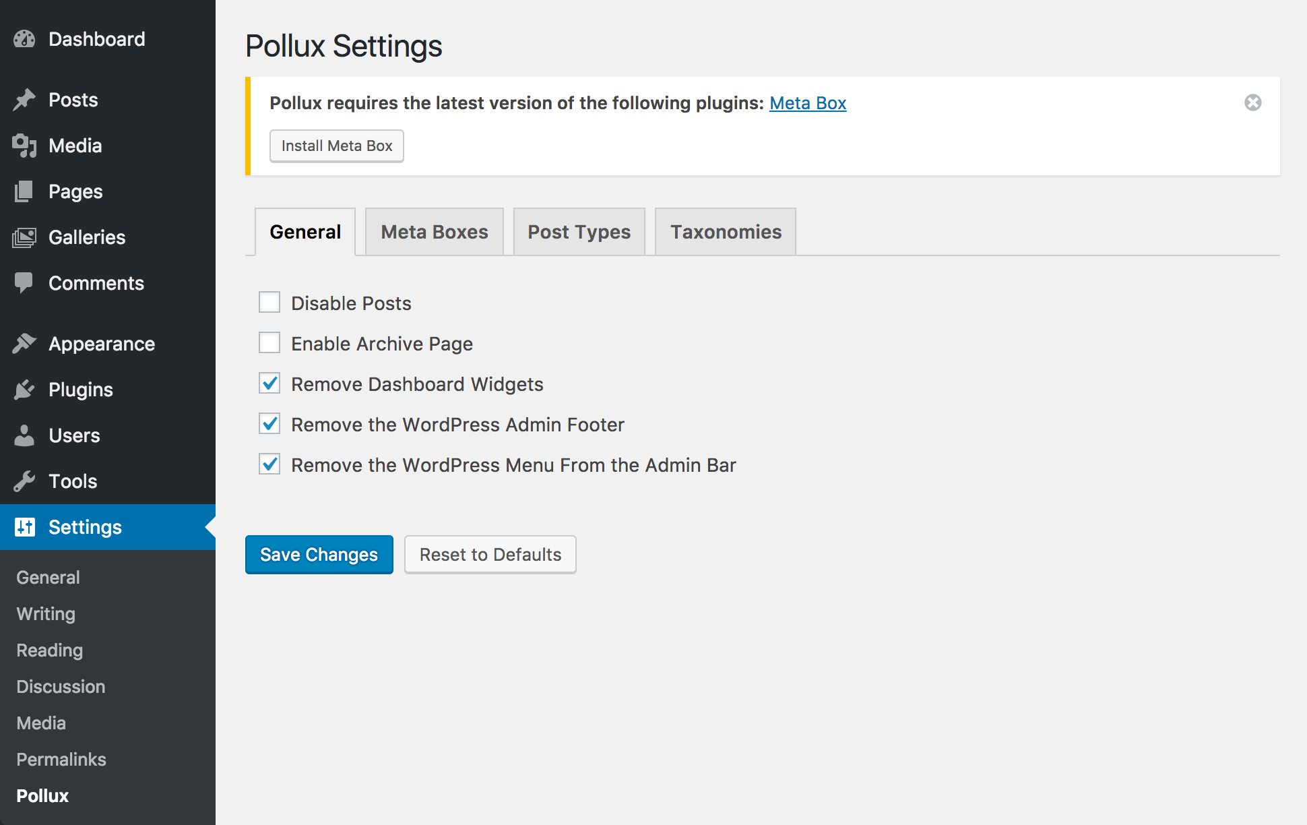Viewport: 1307px width, 825px height.
Task: Follow the Meta Box plugin link
Action: 808,103
